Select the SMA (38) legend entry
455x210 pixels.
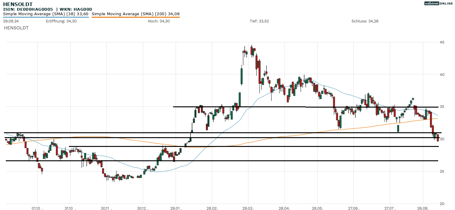(x=46, y=14)
